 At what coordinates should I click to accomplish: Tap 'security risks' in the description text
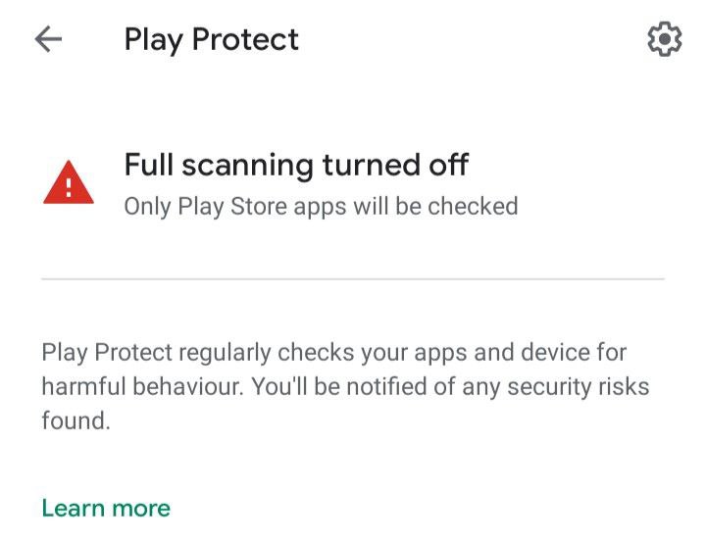(579, 387)
